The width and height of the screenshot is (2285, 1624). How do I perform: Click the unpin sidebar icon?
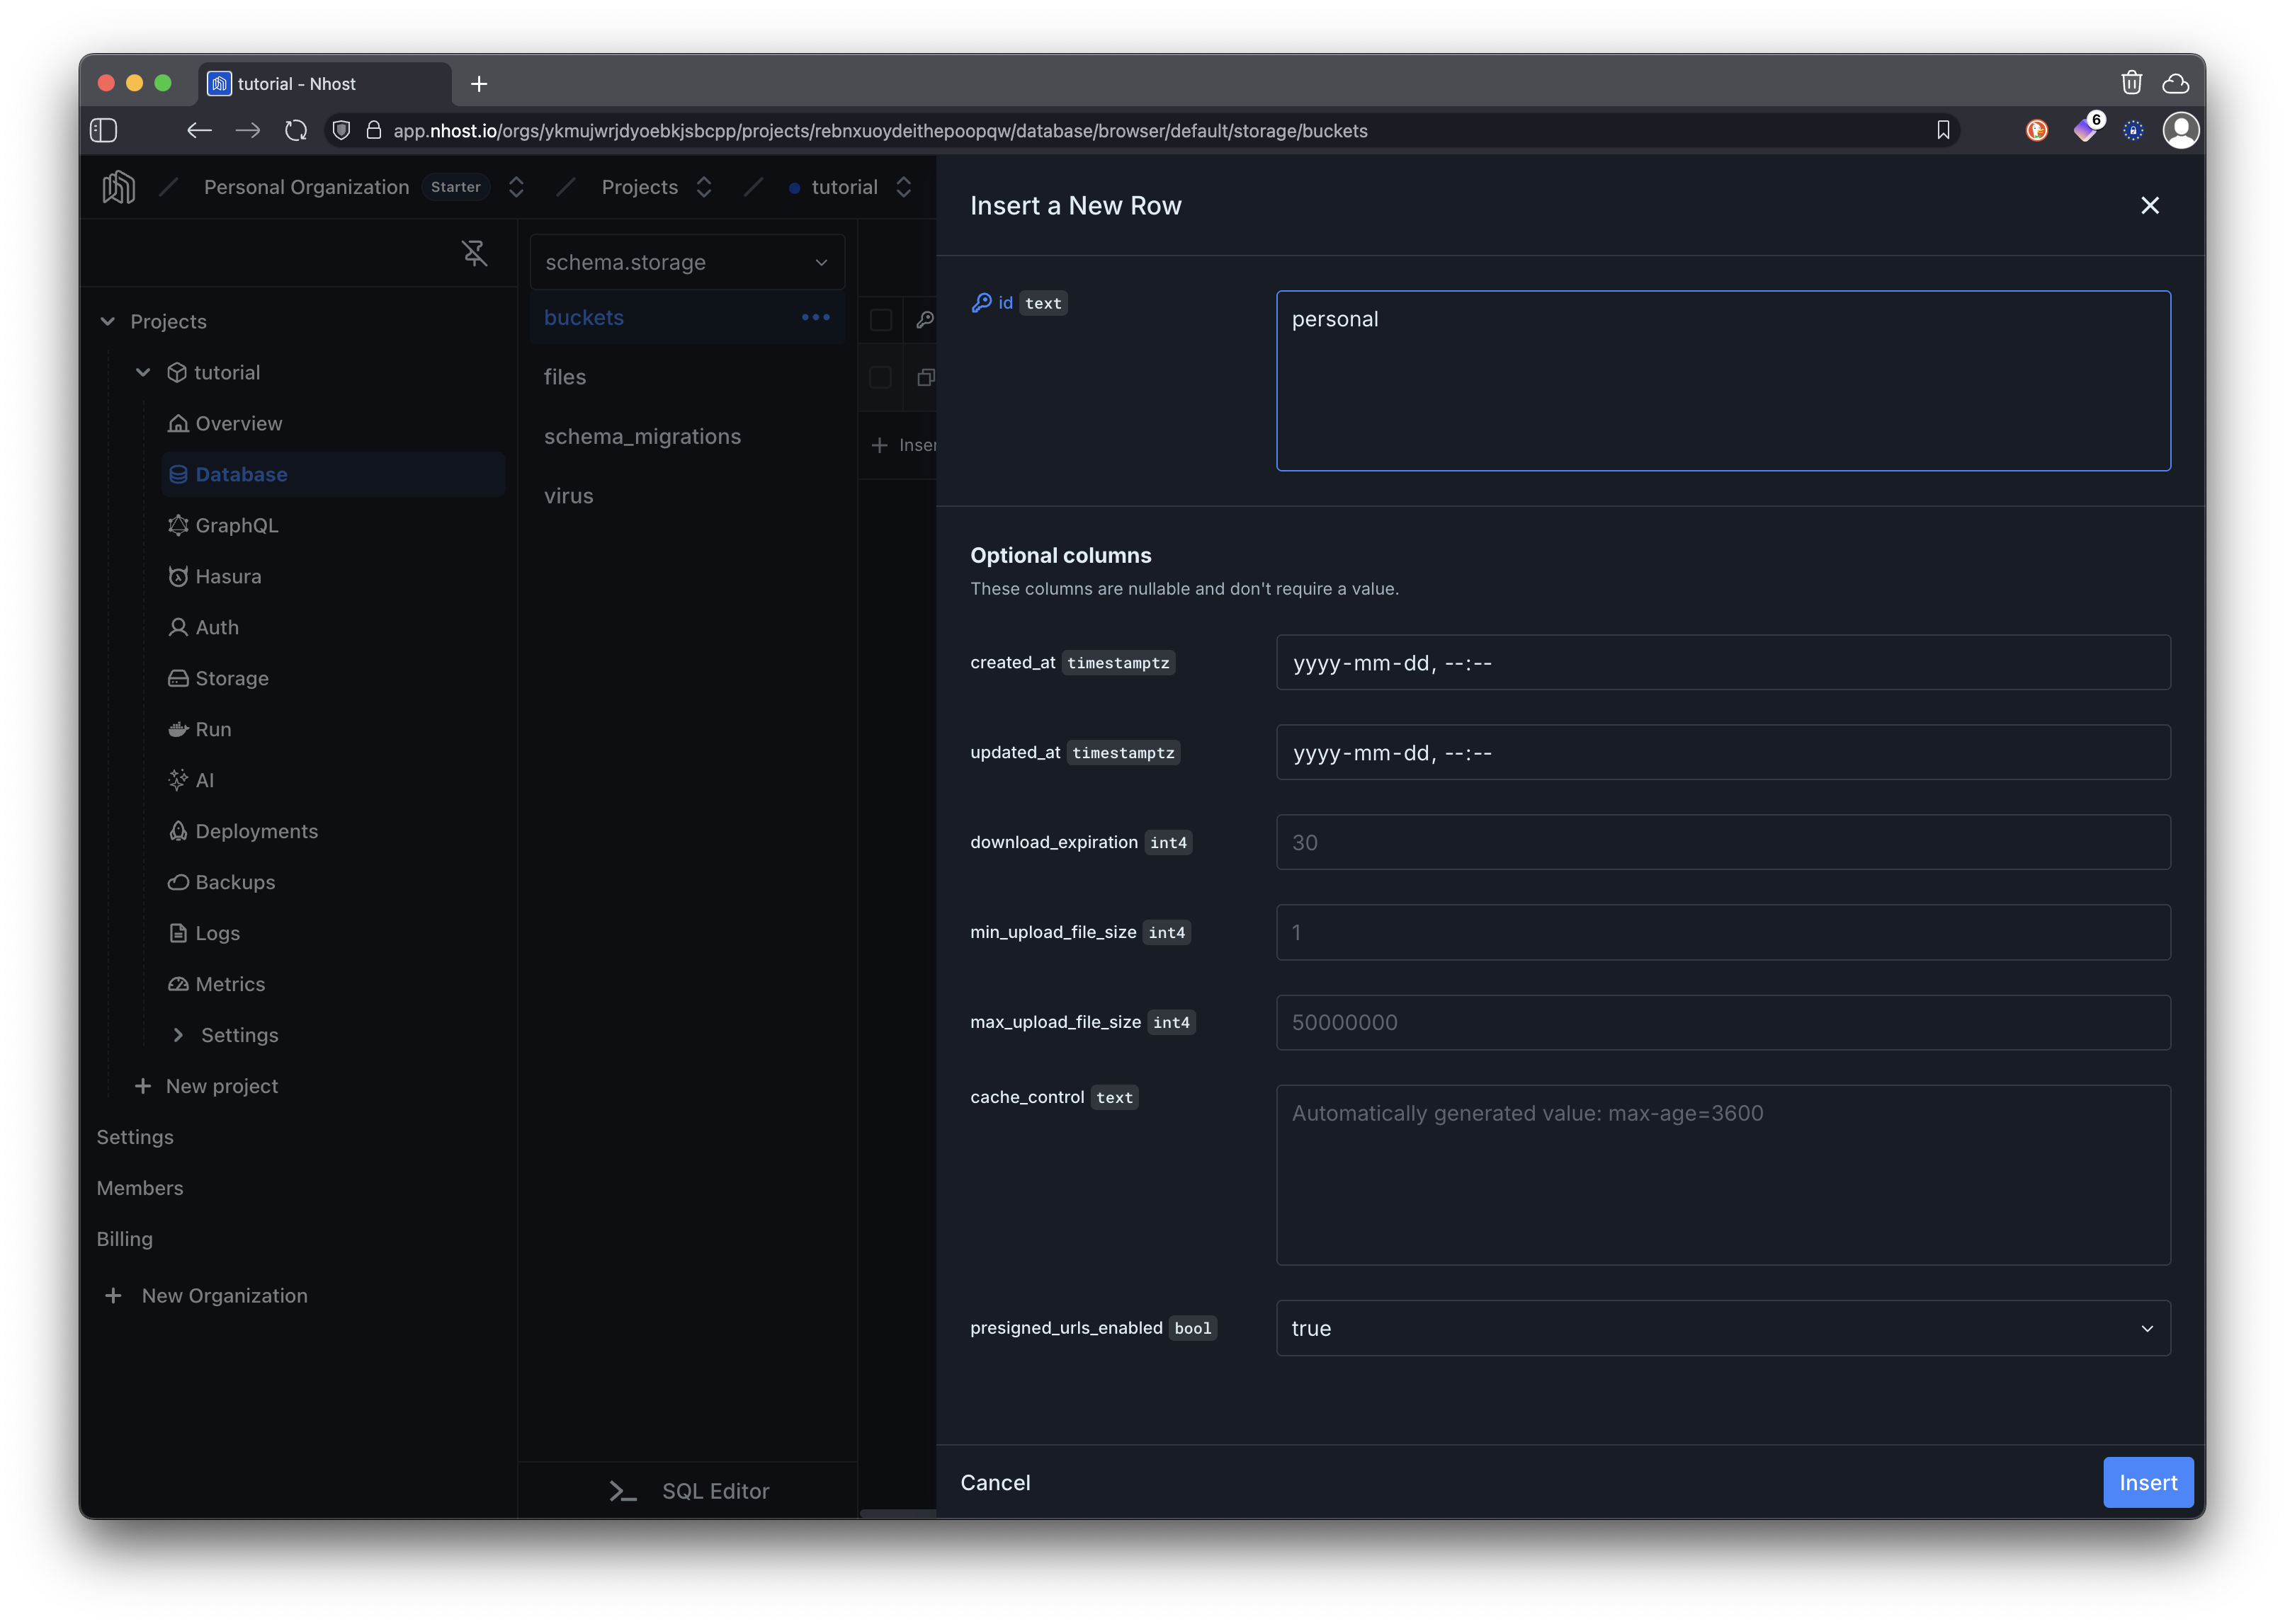(x=474, y=254)
